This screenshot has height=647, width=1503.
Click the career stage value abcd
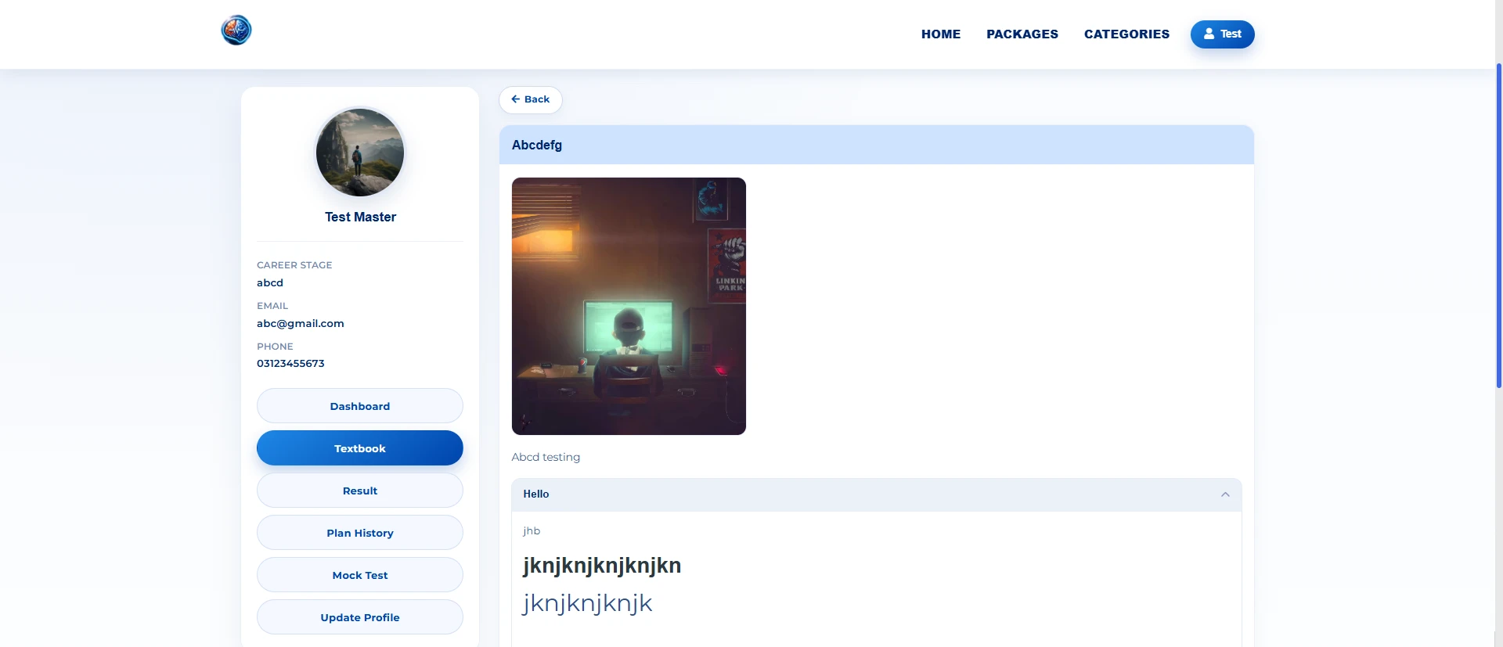click(x=270, y=282)
